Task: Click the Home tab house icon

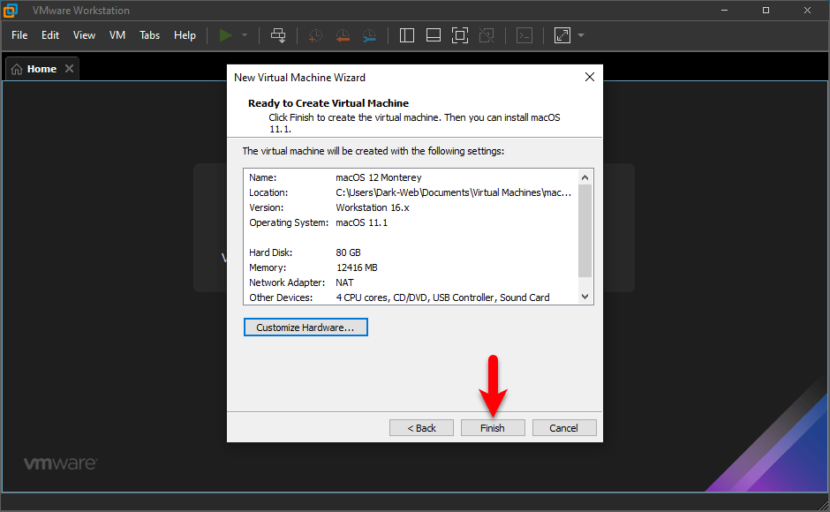Action: point(17,70)
